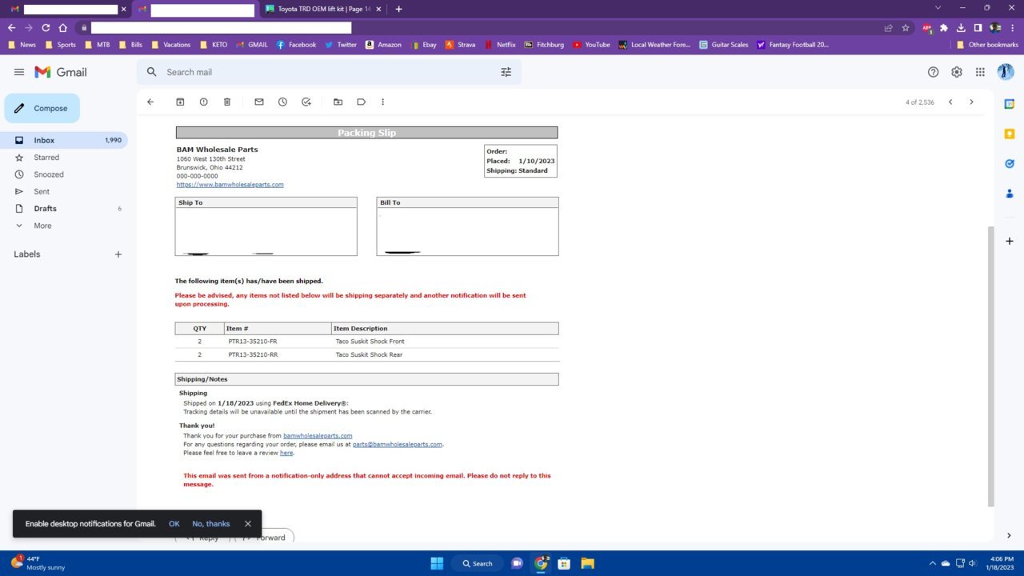Click the Forward button

tap(264, 536)
